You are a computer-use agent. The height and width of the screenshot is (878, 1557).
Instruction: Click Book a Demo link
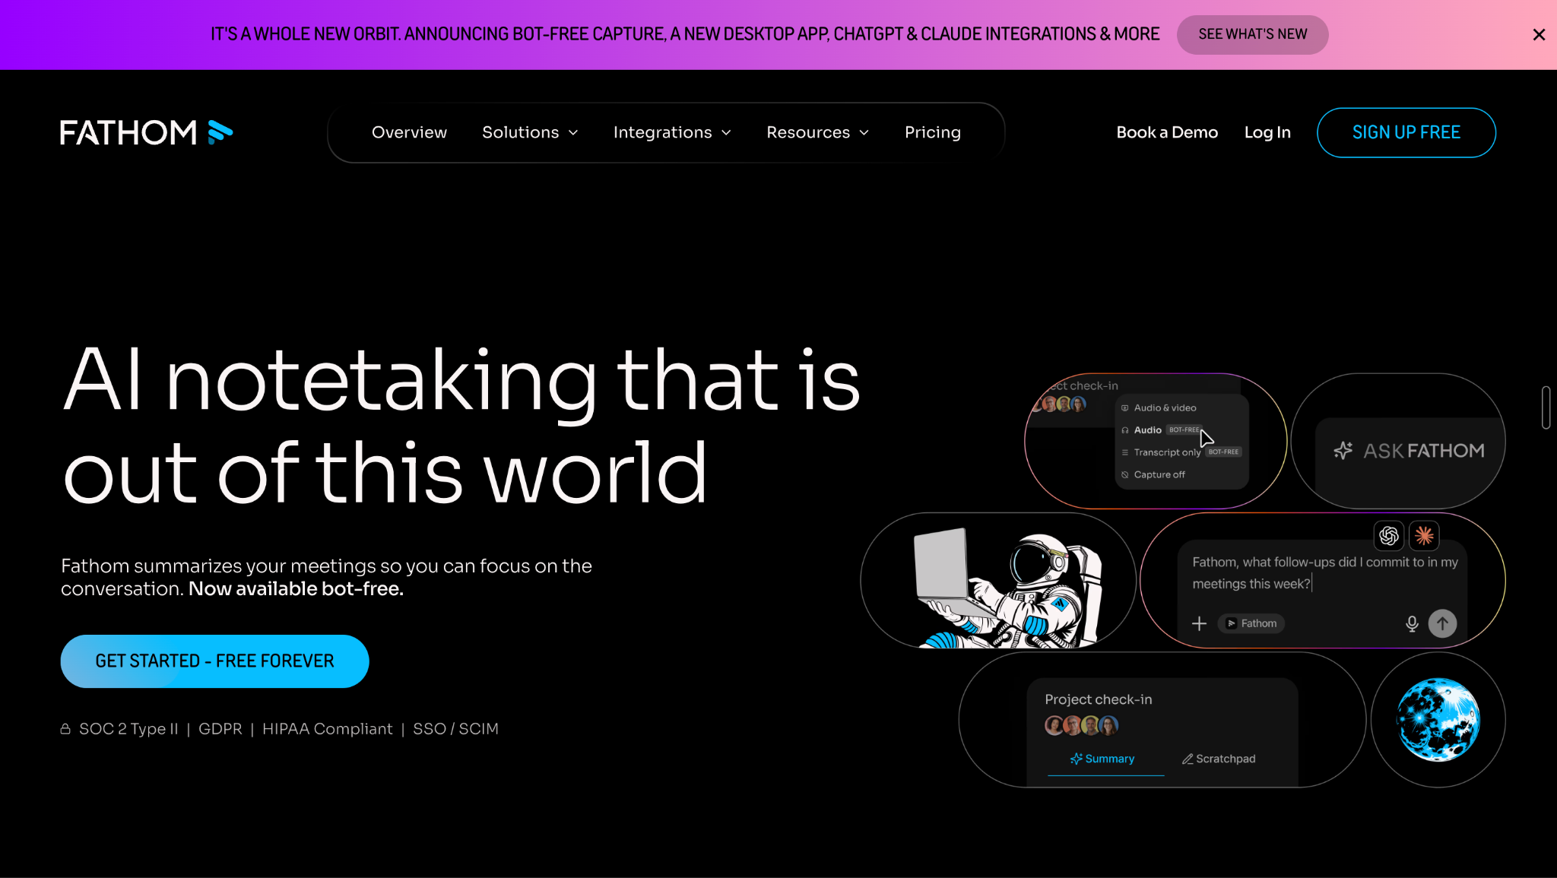point(1167,132)
